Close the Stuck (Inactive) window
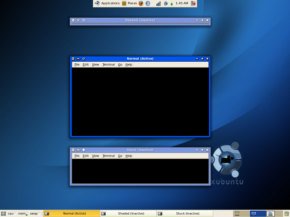Image resolution: width=290 pixels, height=217 pixels. click(x=207, y=150)
